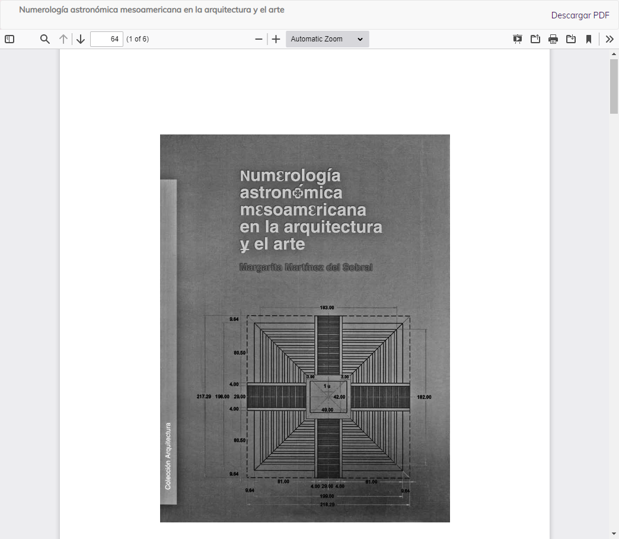Click the current view bookmark icon

pyautogui.click(x=589, y=39)
